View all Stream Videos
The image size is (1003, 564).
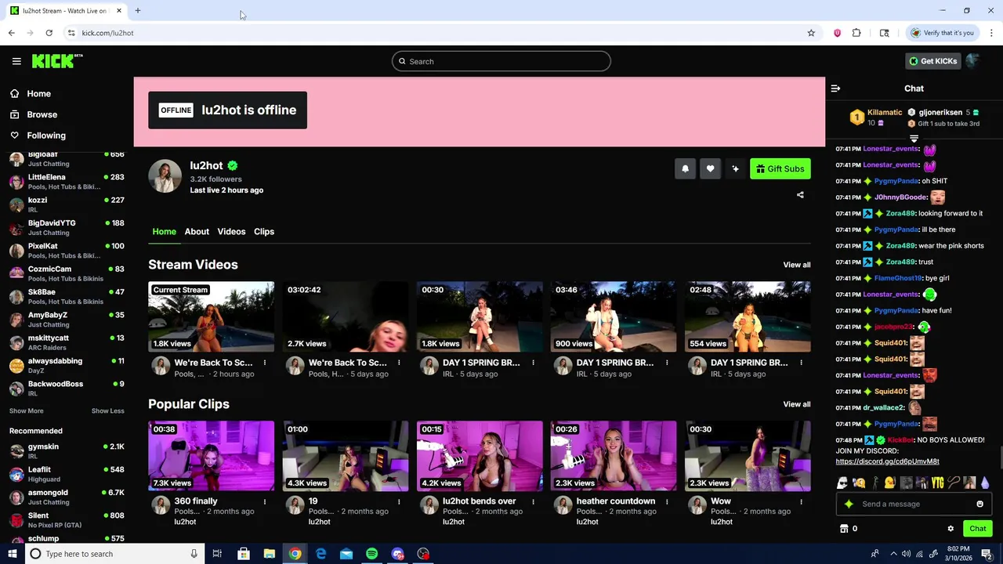coord(797,265)
